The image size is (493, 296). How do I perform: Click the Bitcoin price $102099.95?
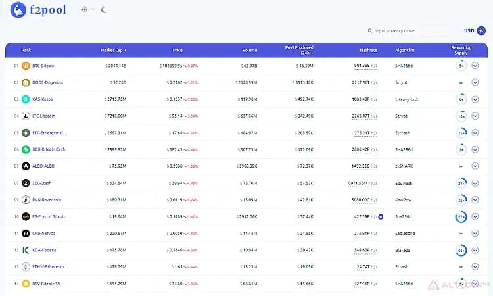[x=171, y=66]
